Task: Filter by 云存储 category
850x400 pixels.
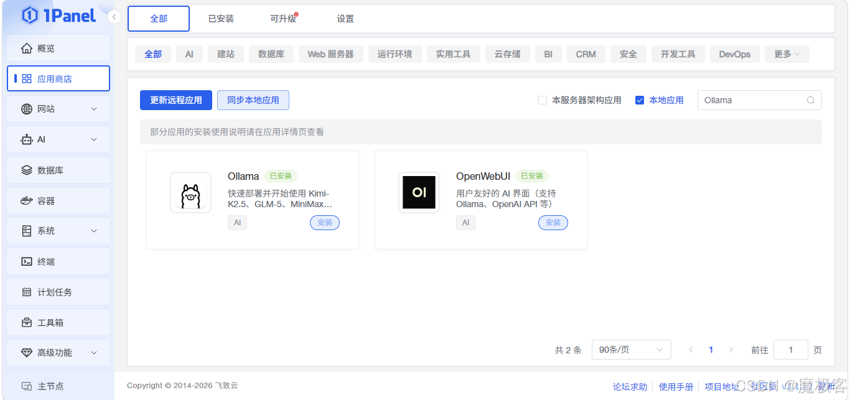Action: 508,54
